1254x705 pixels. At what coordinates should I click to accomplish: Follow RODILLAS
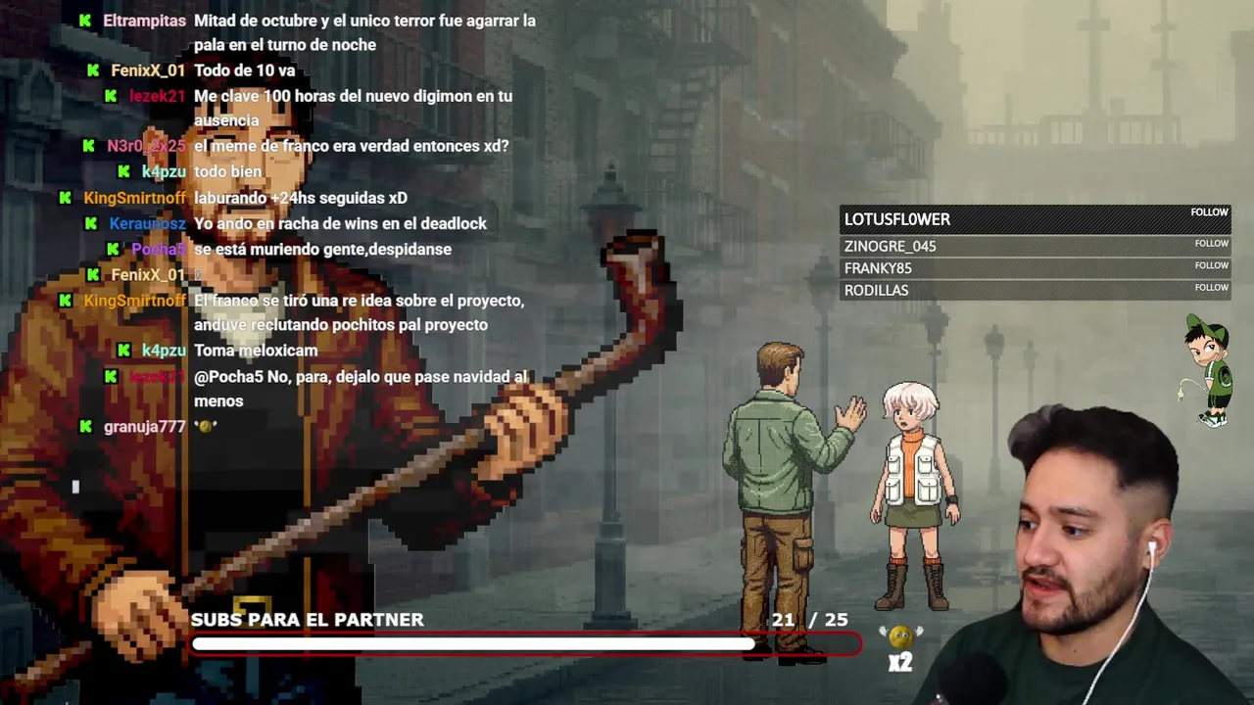(x=1211, y=287)
